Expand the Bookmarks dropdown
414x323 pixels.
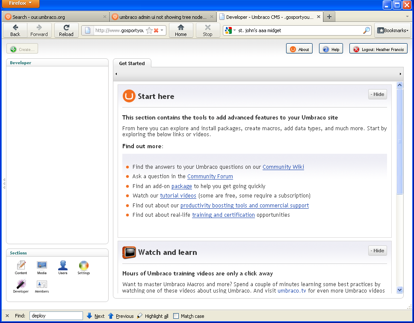point(393,30)
